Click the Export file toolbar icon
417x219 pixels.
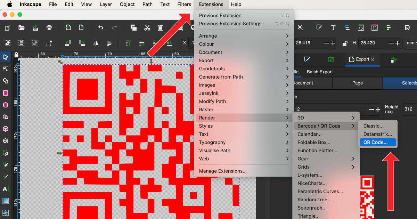click(82, 28)
